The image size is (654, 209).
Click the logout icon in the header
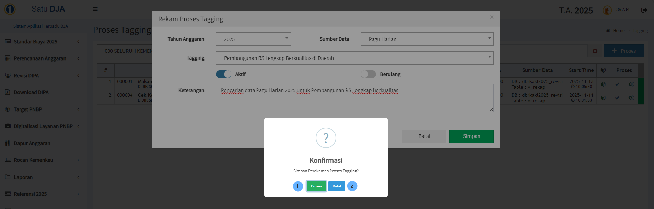click(644, 10)
